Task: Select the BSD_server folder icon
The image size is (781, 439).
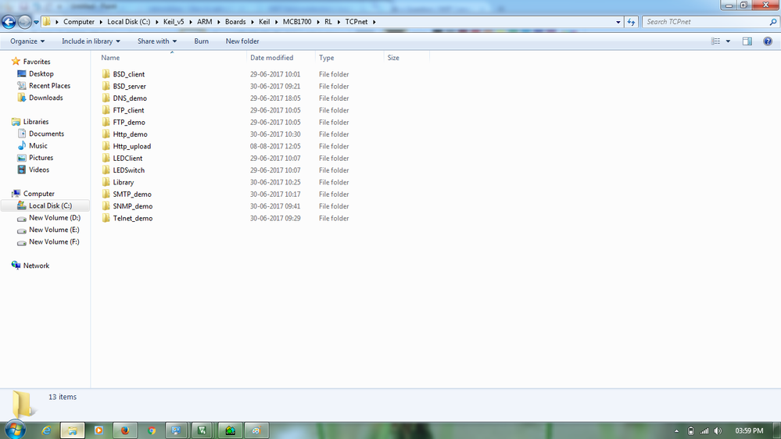Action: coord(106,86)
